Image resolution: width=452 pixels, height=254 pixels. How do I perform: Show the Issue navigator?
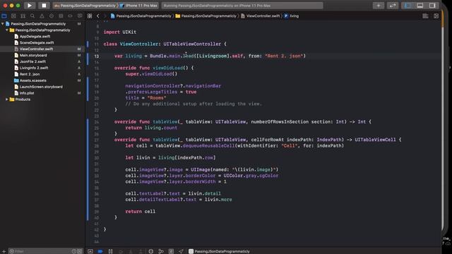point(42,16)
